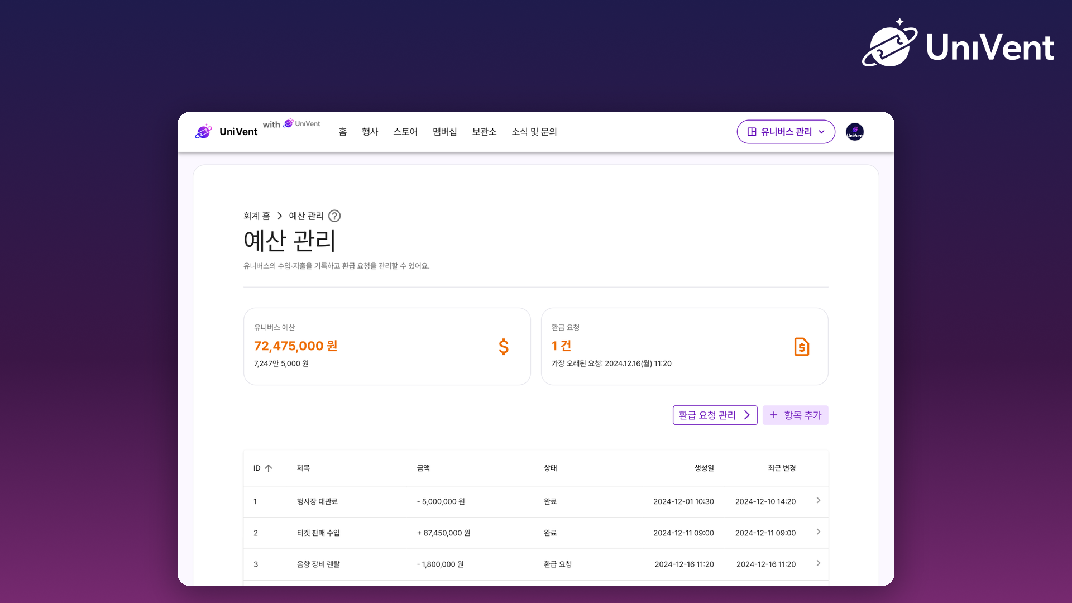The image size is (1072, 603).
Task: Click the help question mark icon
Action: tap(334, 216)
